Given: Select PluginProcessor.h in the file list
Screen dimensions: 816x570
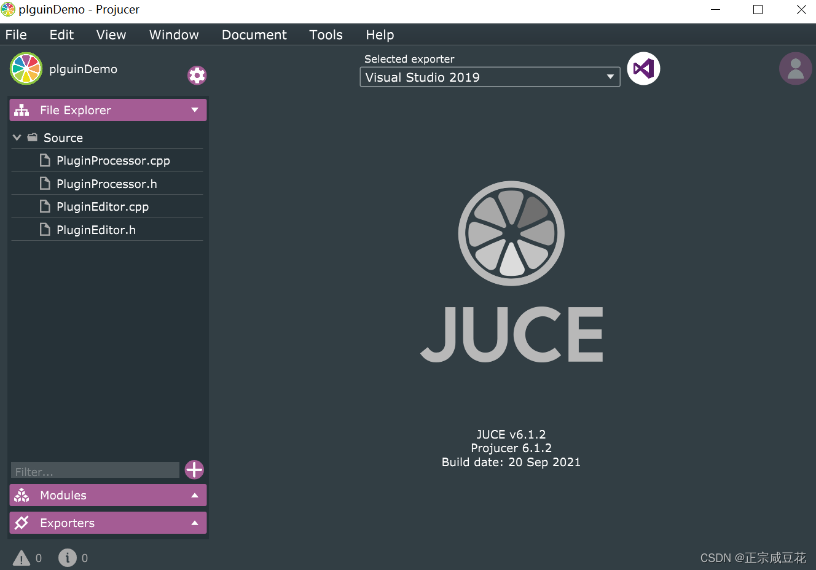Looking at the screenshot, I should pos(106,184).
